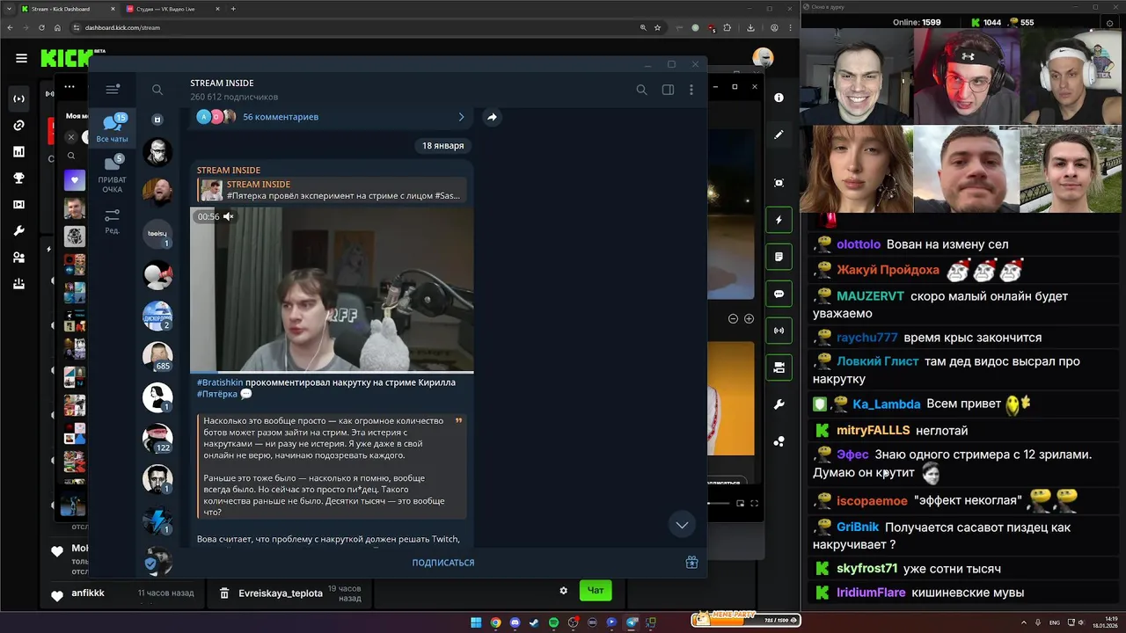Open Discord from the taskbar

[x=515, y=622]
